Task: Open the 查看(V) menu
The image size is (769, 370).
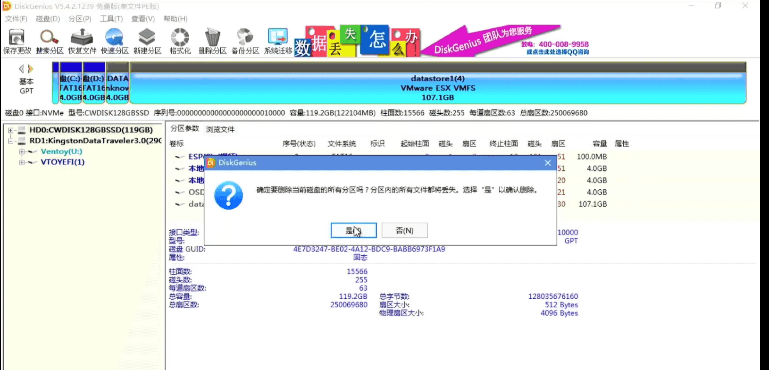Action: tap(143, 19)
